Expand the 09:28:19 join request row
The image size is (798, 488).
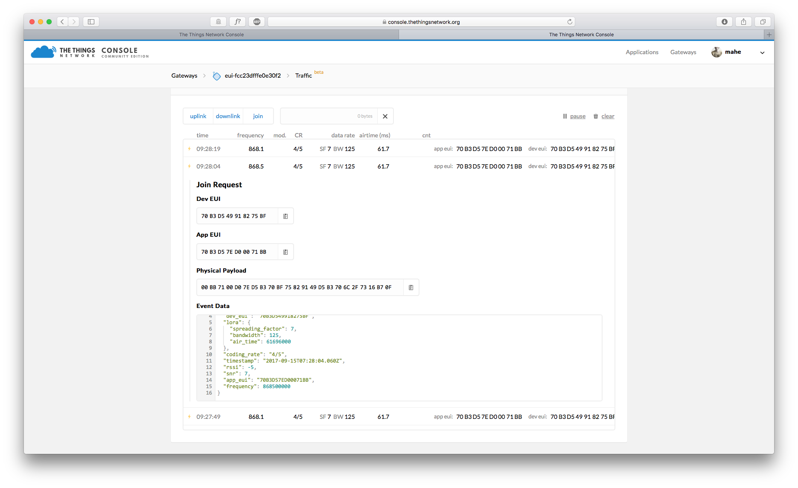(x=399, y=149)
